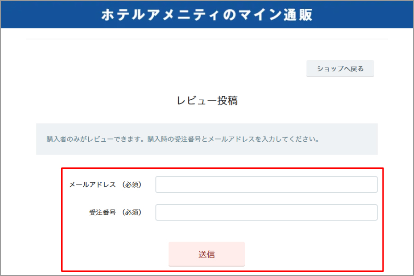This screenshot has height=276, width=414.
Task: Click the 受注番号 field label
Action: pos(103,213)
